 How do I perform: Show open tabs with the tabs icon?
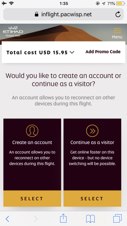click(117, 218)
